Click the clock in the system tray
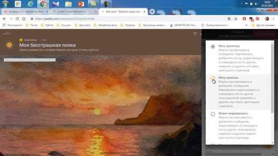This screenshot has height=156, width=278. pos(267,4)
